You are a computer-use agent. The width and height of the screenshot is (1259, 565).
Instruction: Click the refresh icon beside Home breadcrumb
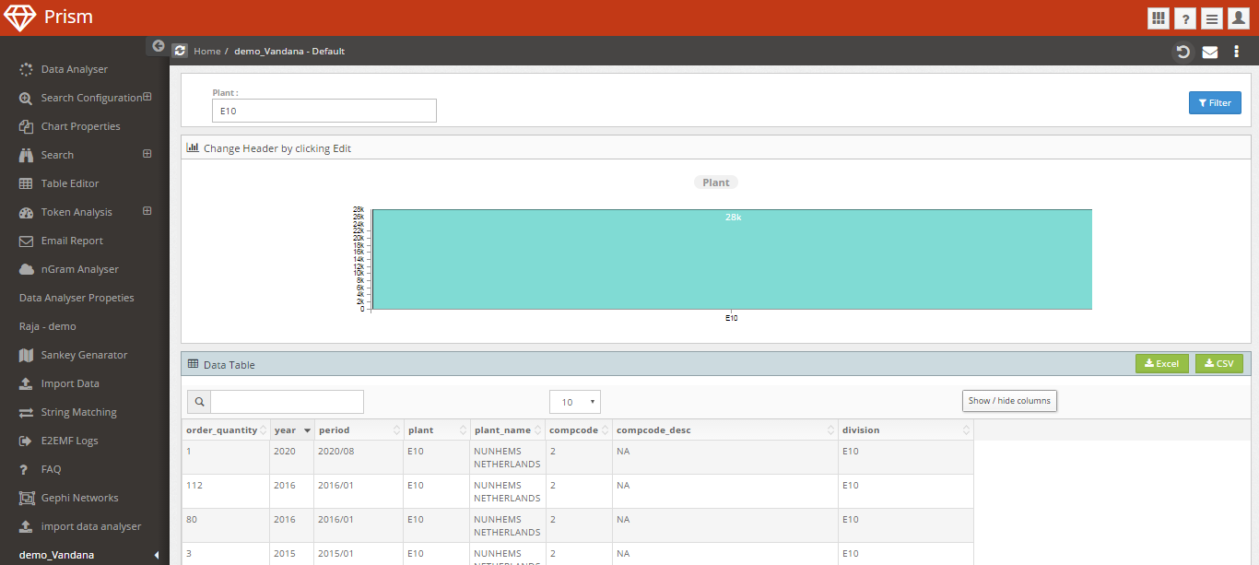click(180, 51)
